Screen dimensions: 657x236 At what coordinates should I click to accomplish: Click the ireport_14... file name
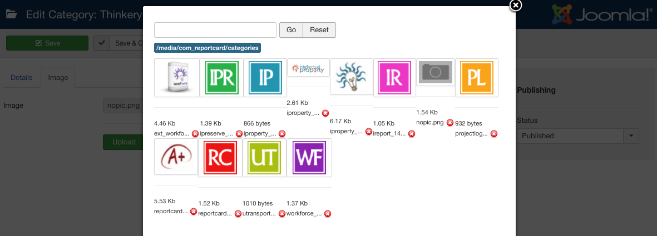point(389,133)
